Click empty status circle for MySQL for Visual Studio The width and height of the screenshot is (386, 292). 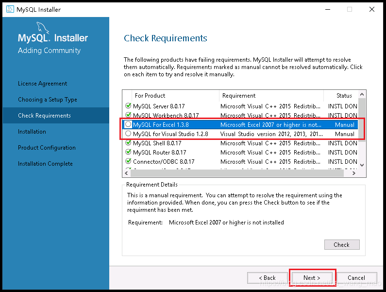128,134
